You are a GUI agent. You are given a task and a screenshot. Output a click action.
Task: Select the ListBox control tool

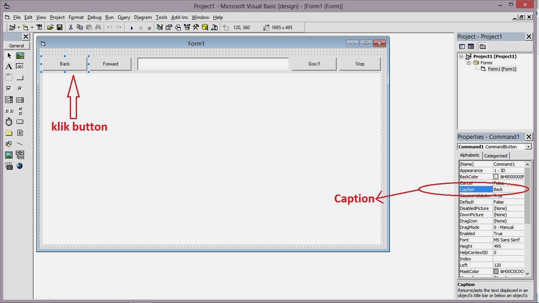tap(20, 100)
